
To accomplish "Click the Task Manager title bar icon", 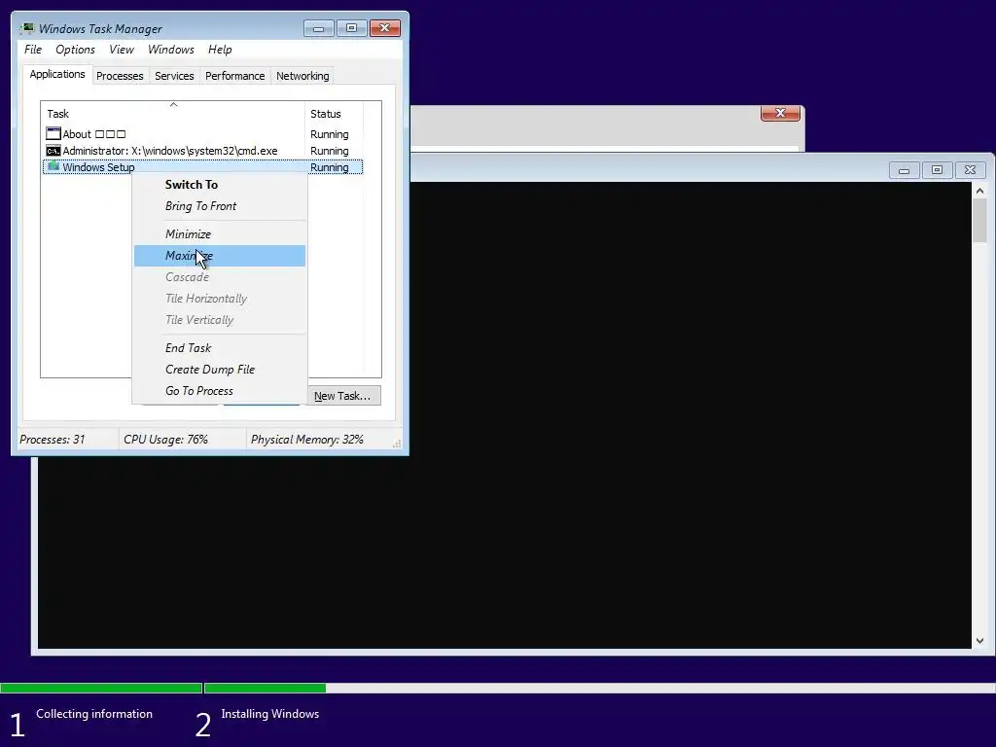I will coord(26,28).
